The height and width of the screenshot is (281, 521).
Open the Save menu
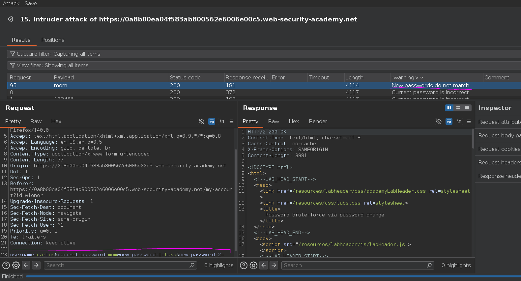[x=31, y=3]
